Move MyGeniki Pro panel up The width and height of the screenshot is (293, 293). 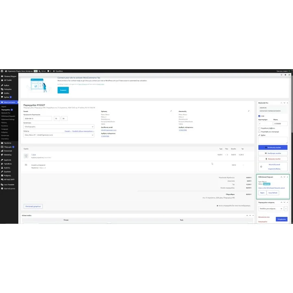pyautogui.click(x=282, y=103)
